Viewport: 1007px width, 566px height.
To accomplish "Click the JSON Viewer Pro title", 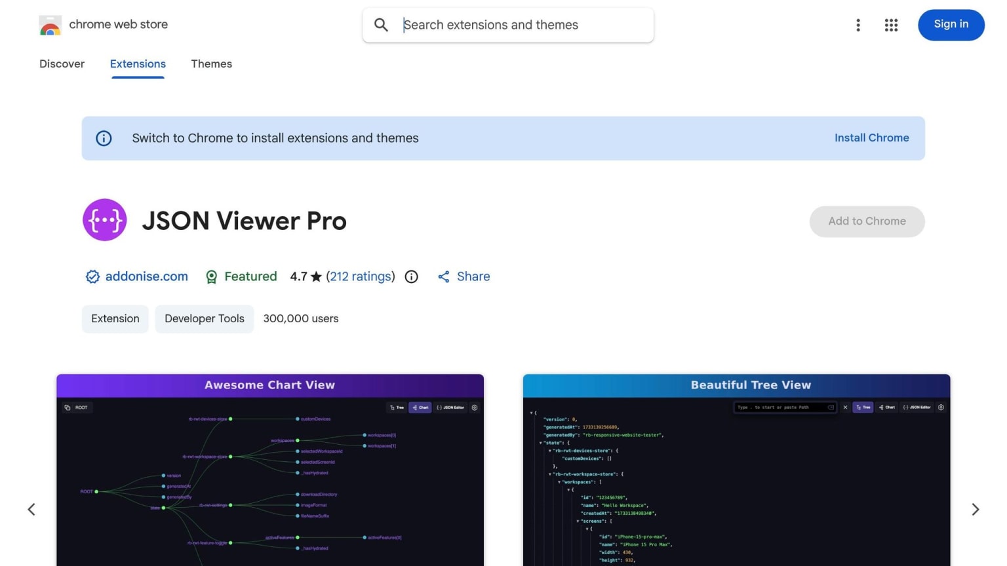I will (x=244, y=221).
